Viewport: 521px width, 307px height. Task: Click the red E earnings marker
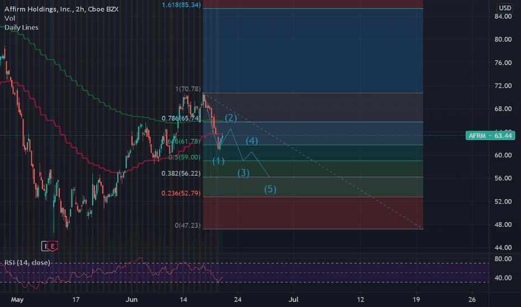point(53,246)
